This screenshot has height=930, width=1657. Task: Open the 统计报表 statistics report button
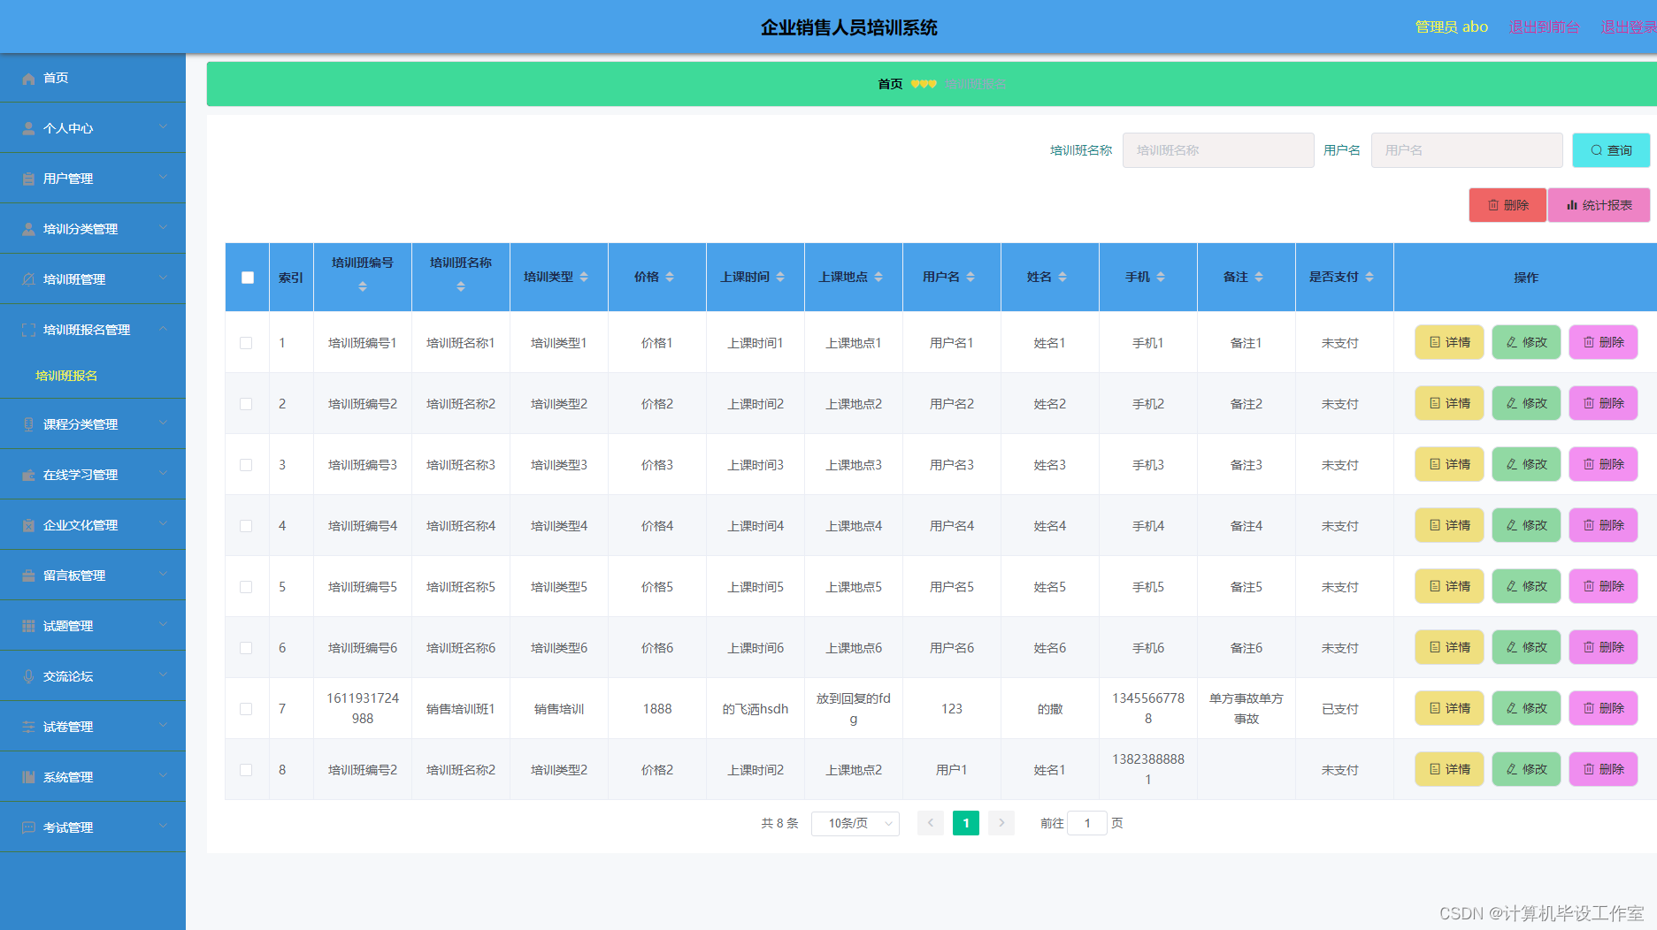pyautogui.click(x=1599, y=205)
